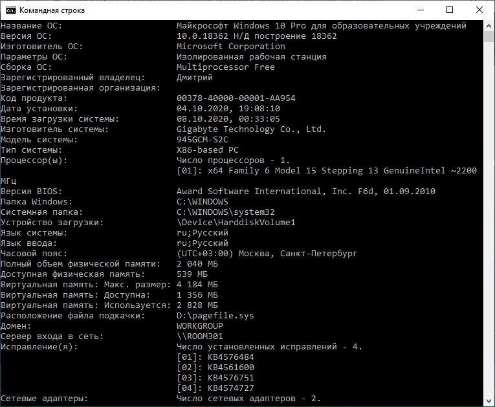Click the scrollbar up arrow
The height and width of the screenshot is (407, 495).
pos(489,26)
